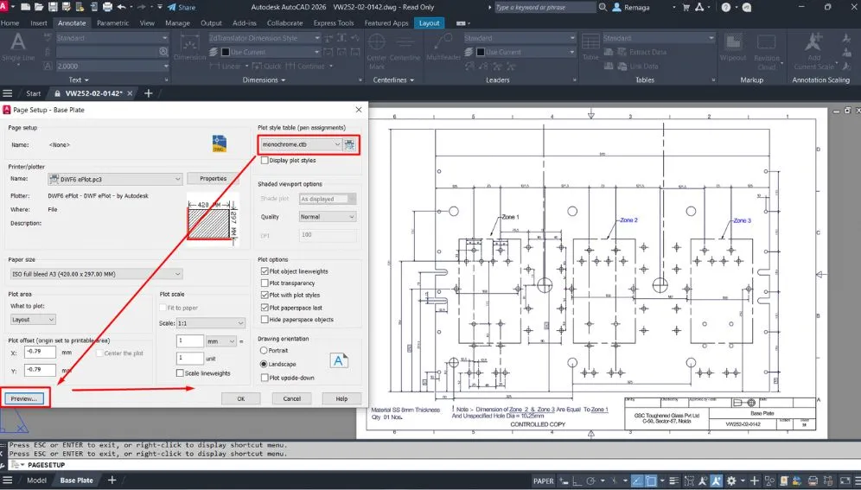Image resolution: width=861 pixels, height=490 pixels.
Task: Switch to the Home ribbon tab
Action: coord(10,23)
